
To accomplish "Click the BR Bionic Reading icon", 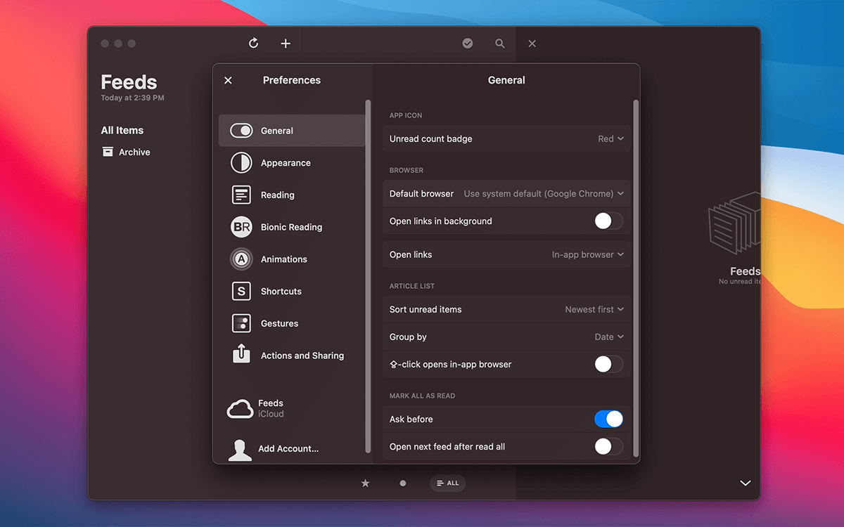I will (x=241, y=227).
